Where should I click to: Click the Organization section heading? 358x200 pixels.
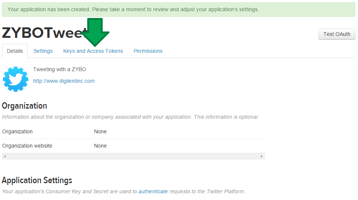tap(24, 106)
